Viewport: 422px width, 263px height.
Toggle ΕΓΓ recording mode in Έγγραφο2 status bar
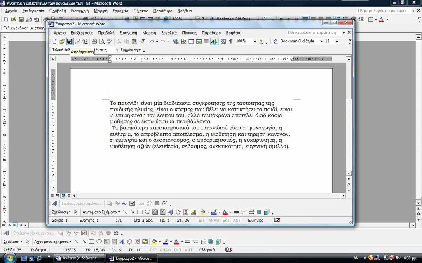[x=202, y=221]
